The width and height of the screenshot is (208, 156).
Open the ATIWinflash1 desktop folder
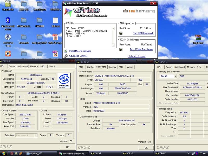pyautogui.click(x=24, y=22)
